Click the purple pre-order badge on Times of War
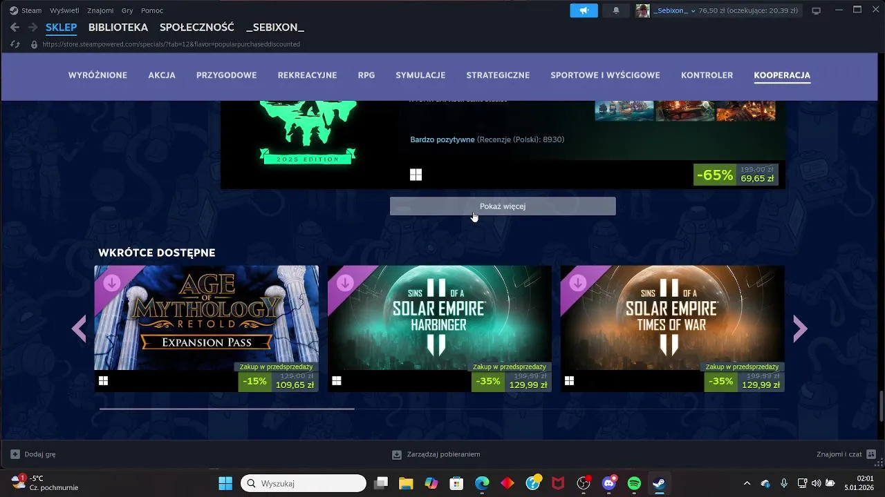885x497 pixels. click(577, 282)
